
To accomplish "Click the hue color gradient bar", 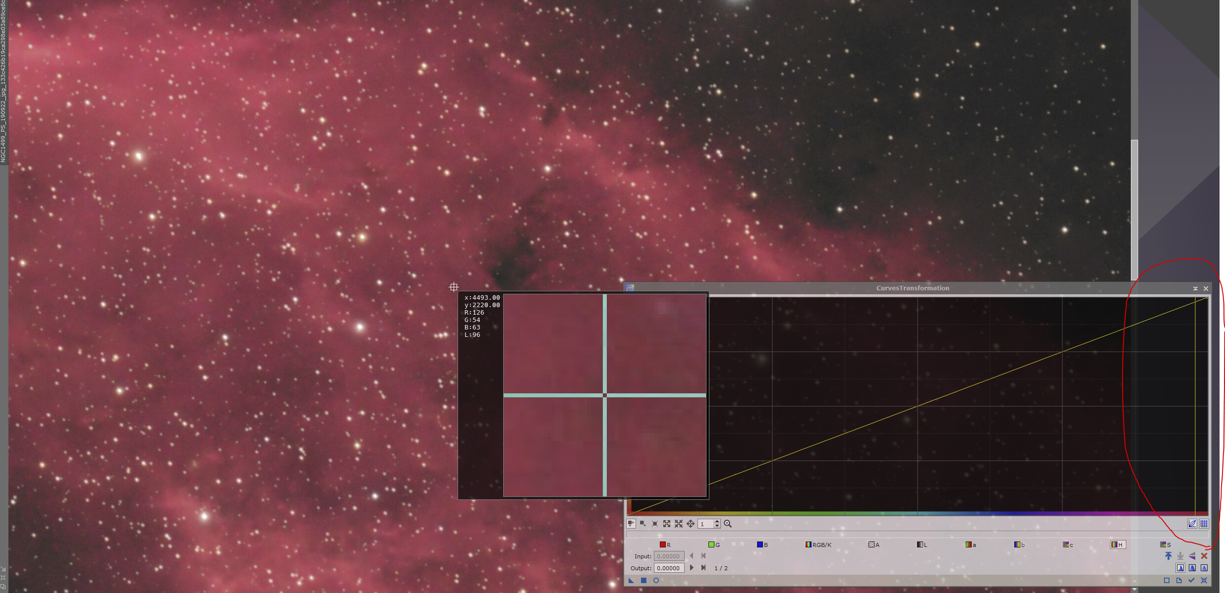I will [917, 514].
